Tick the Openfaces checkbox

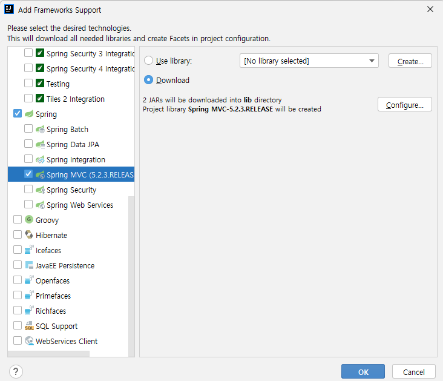click(x=18, y=280)
